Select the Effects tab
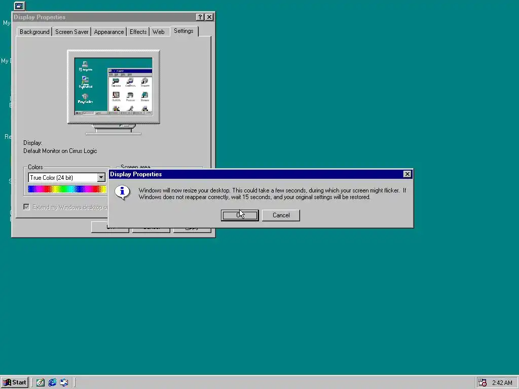Image resolution: width=519 pixels, height=389 pixels. tap(138, 32)
